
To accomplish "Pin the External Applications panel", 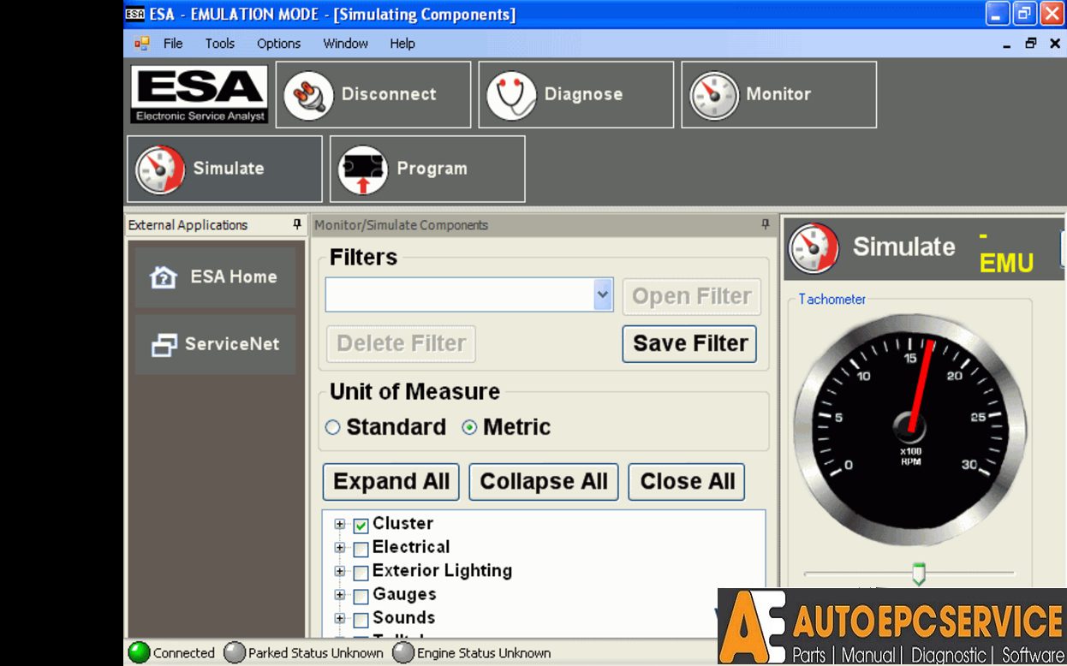I will pyautogui.click(x=297, y=224).
